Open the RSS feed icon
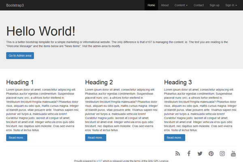Viewport: 243px width, 162px height. (177, 153)
